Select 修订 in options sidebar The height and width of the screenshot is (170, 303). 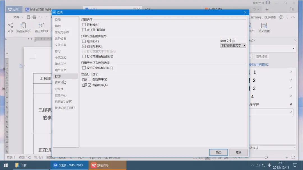[x=66, y=51]
